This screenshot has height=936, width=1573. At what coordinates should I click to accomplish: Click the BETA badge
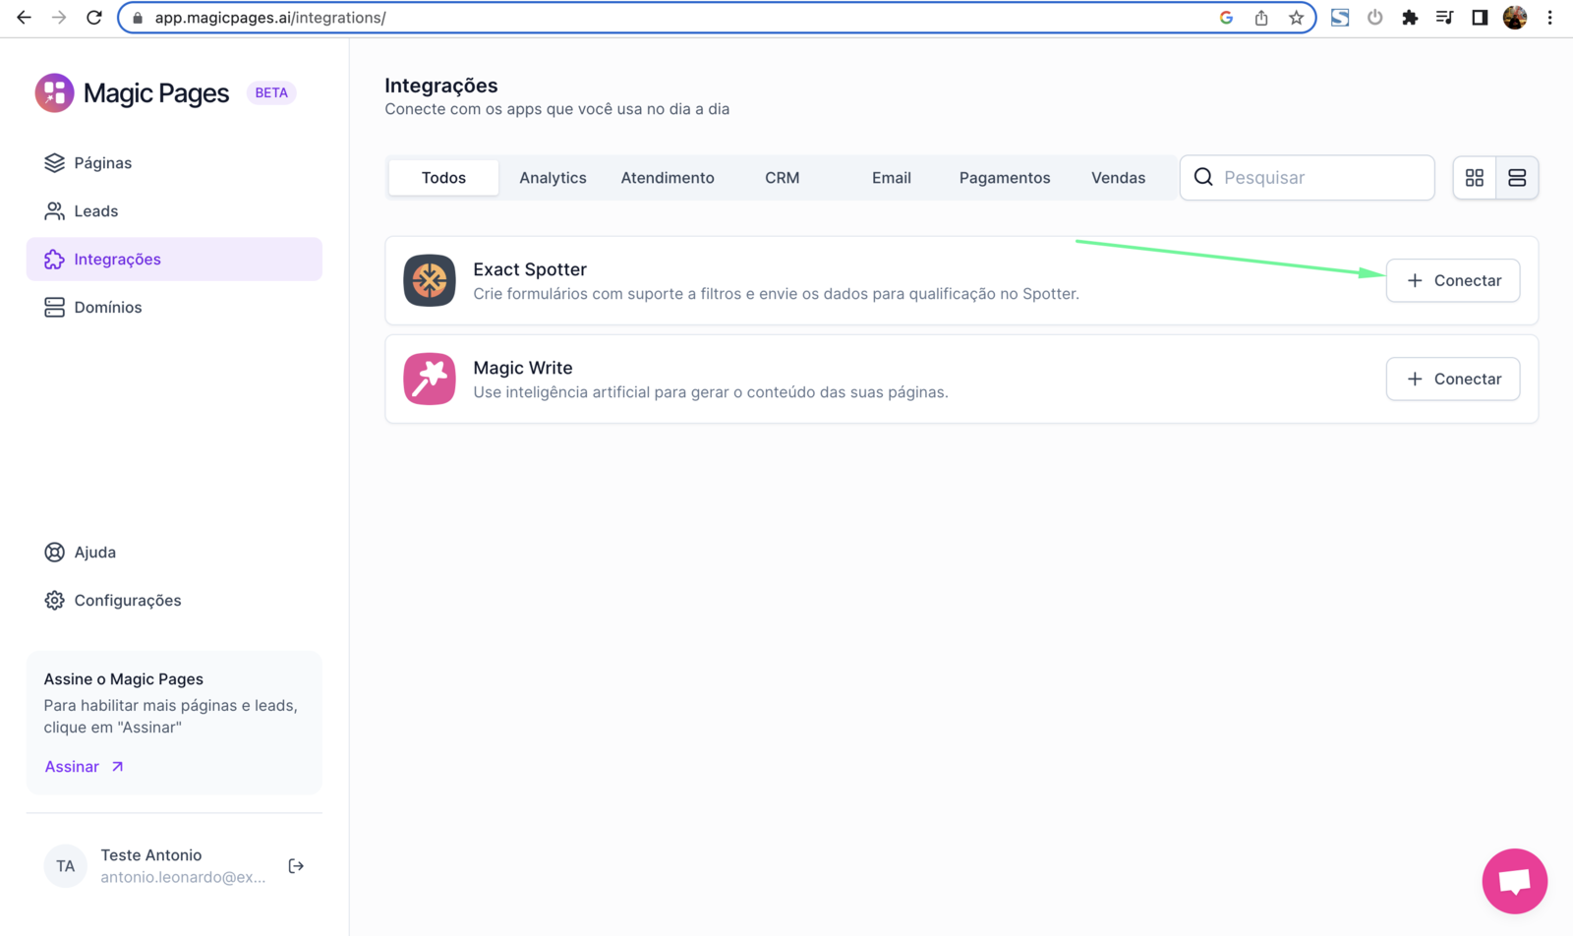pyautogui.click(x=271, y=92)
